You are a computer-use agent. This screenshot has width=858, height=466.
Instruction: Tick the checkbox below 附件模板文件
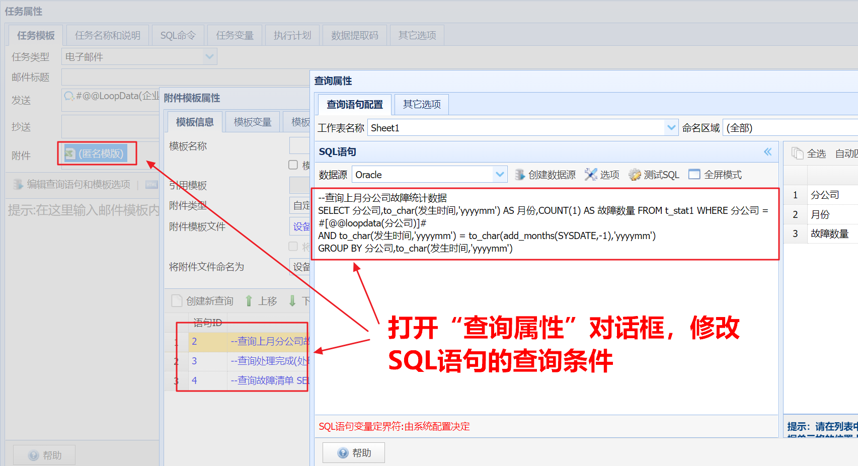(293, 246)
